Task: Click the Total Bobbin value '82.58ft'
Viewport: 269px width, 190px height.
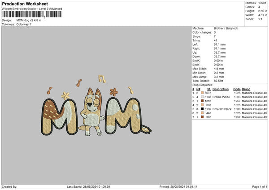Action: click(x=218, y=81)
